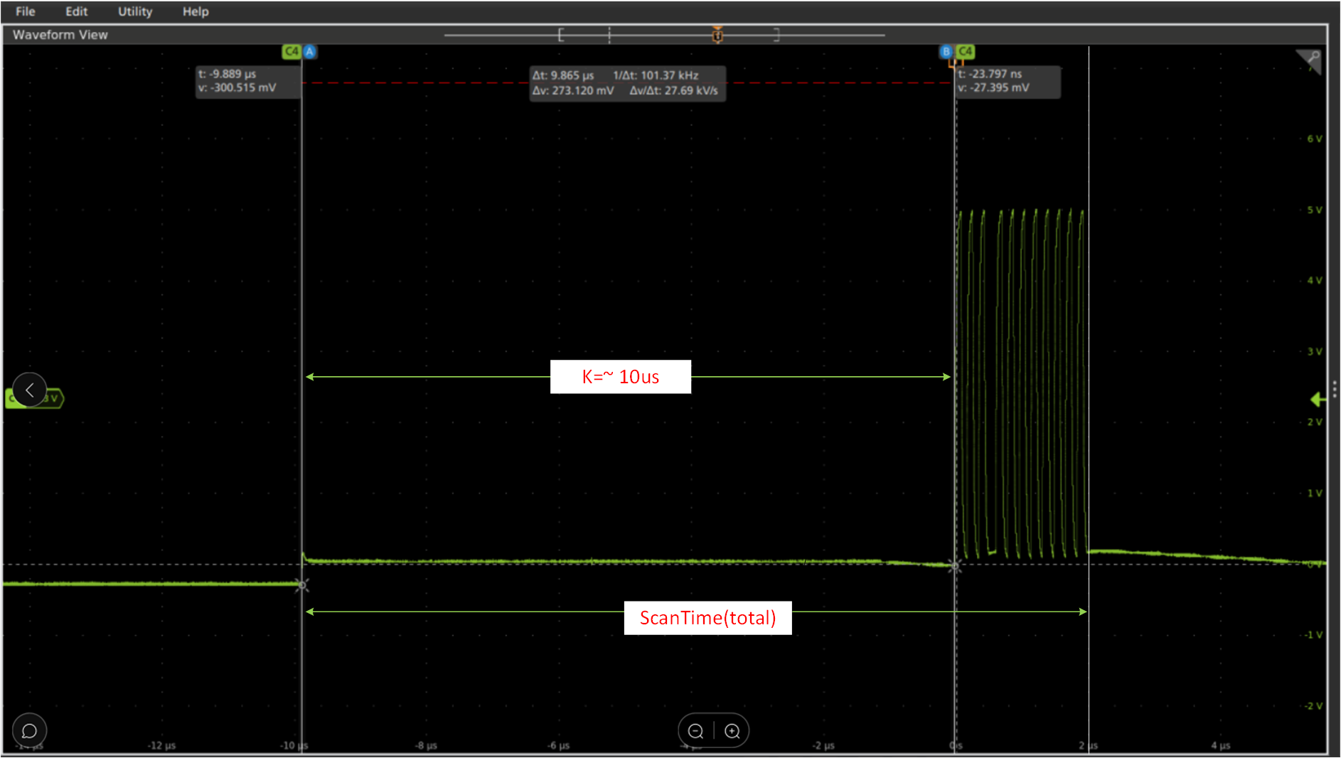Click the Waveform View title
Screen dimensions: 1341x758
[60, 35]
